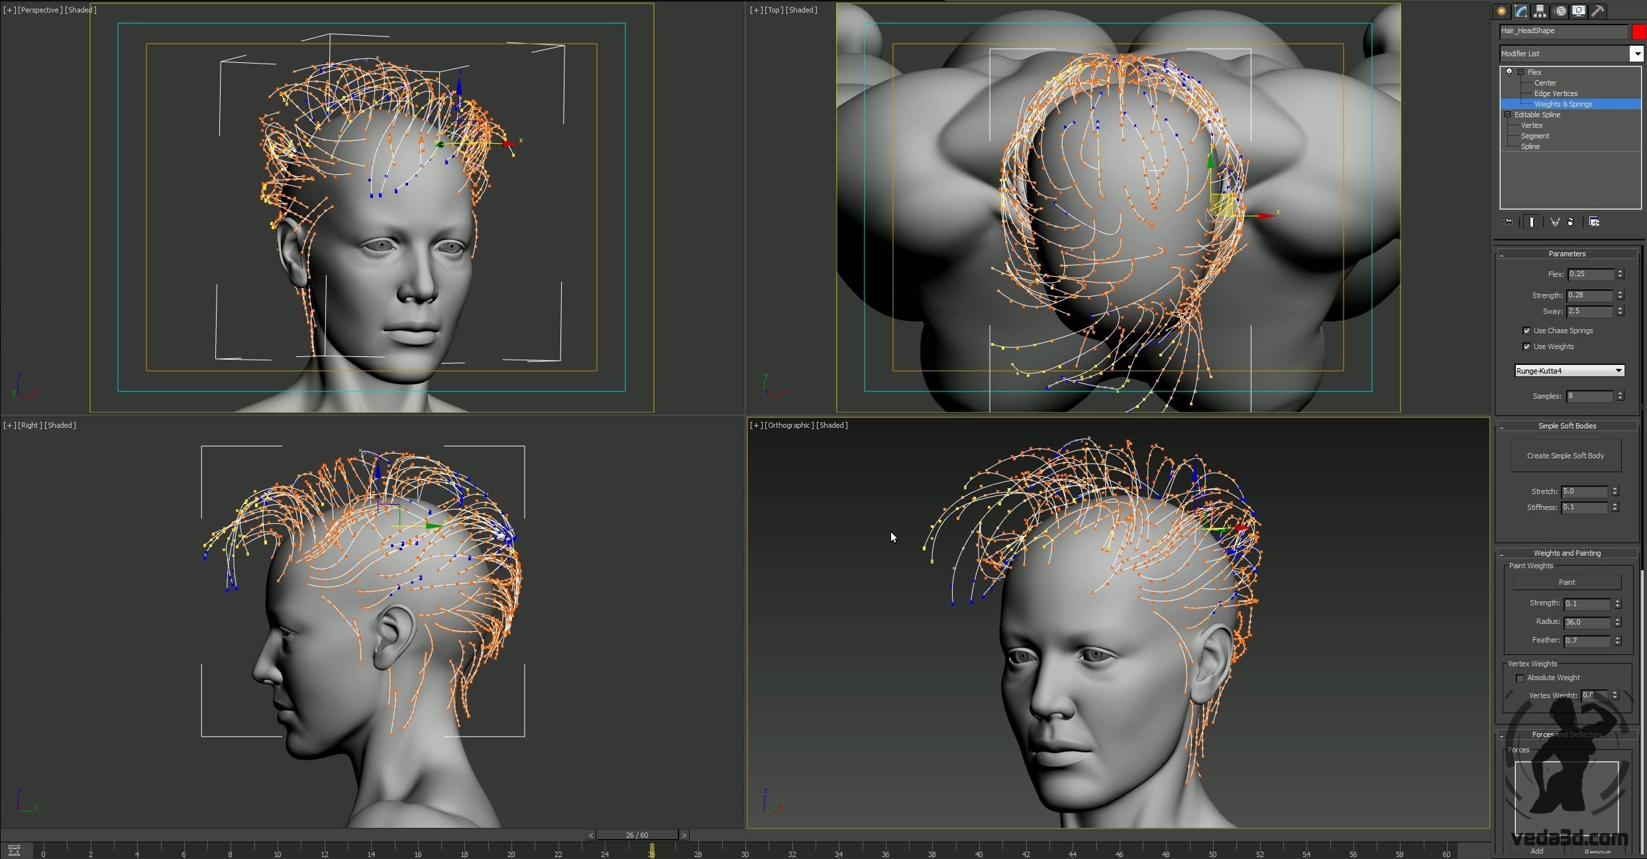Open the Perspective viewport label menu
This screenshot has width=1647, height=859.
coord(40,10)
